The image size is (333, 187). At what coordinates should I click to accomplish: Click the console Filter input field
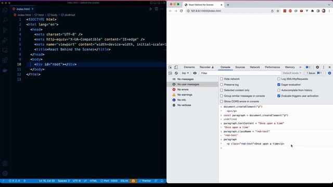point(240,73)
